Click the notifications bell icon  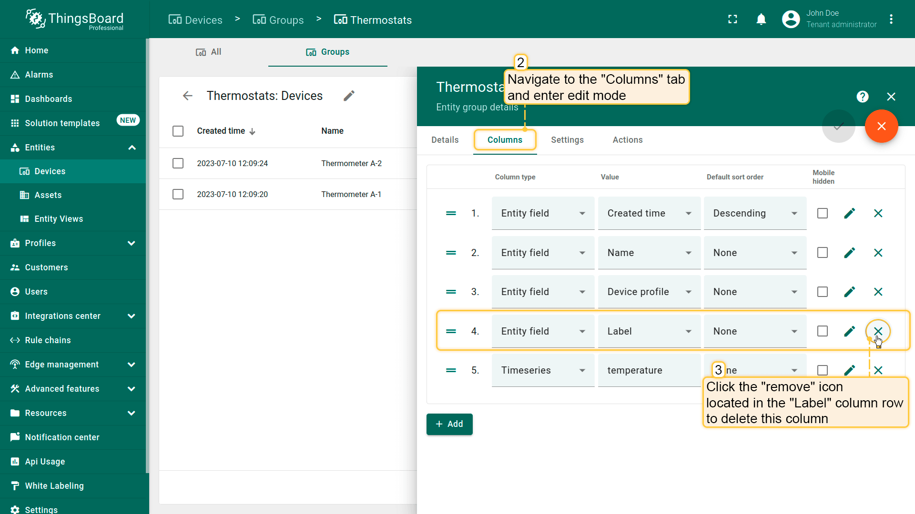[x=761, y=19]
